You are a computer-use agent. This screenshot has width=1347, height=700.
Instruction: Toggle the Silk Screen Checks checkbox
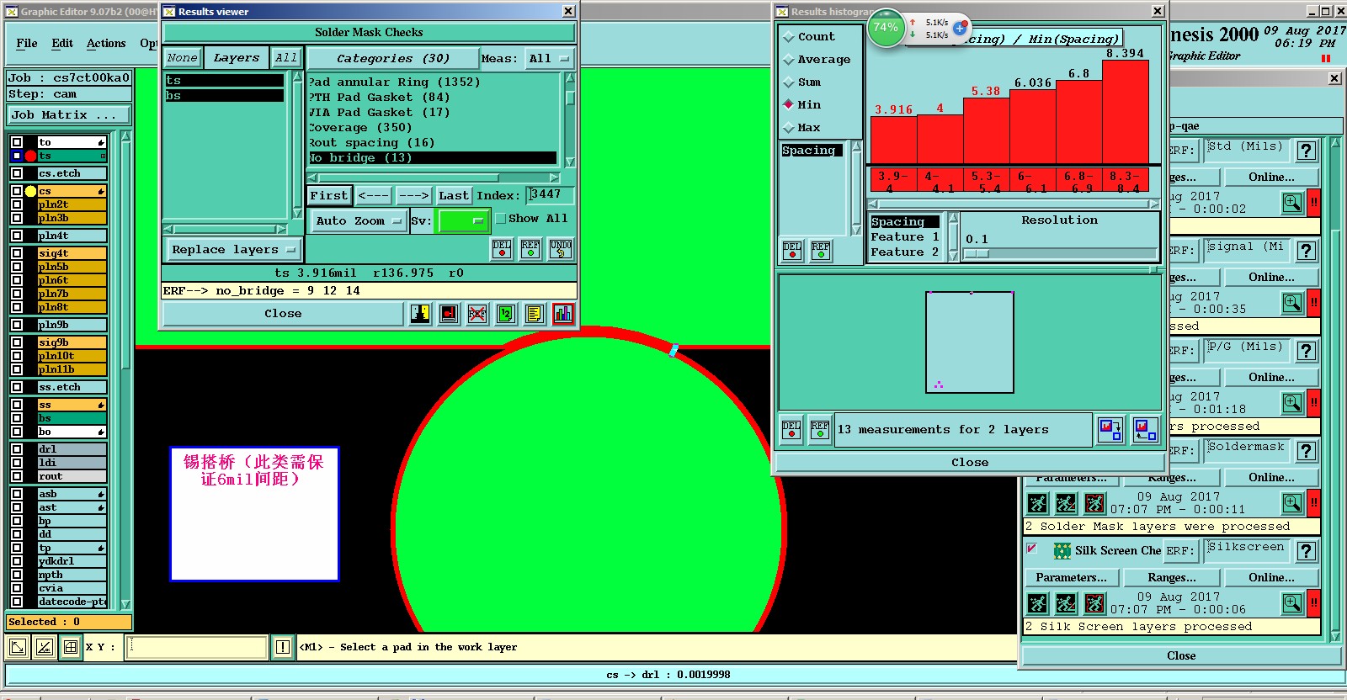tap(1032, 549)
